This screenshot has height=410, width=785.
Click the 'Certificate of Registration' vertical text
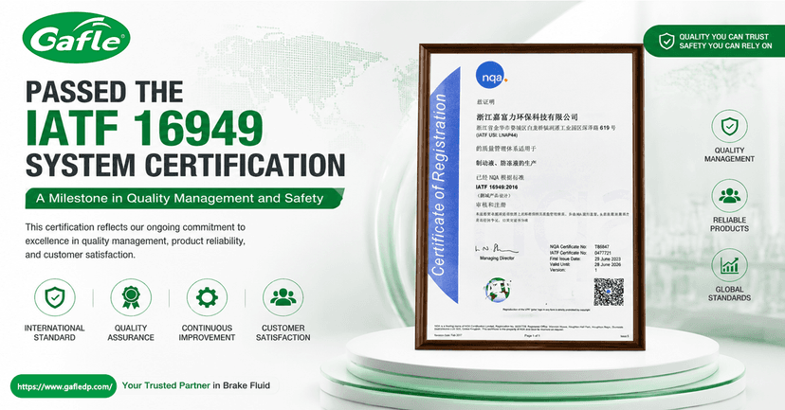pyautogui.click(x=439, y=185)
